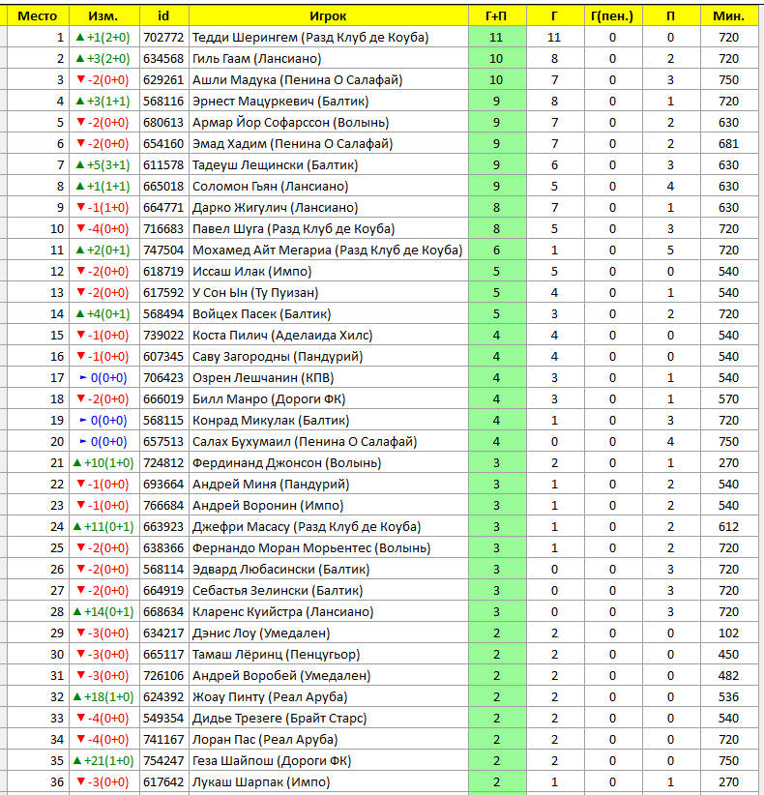This screenshot has width=764, height=795.
Task: Click Эрнест Мацуркевич (Балтик) cell
Action: 329,101
